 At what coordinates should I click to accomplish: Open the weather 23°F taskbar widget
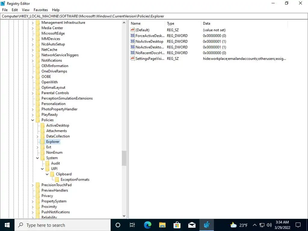(x=239, y=225)
